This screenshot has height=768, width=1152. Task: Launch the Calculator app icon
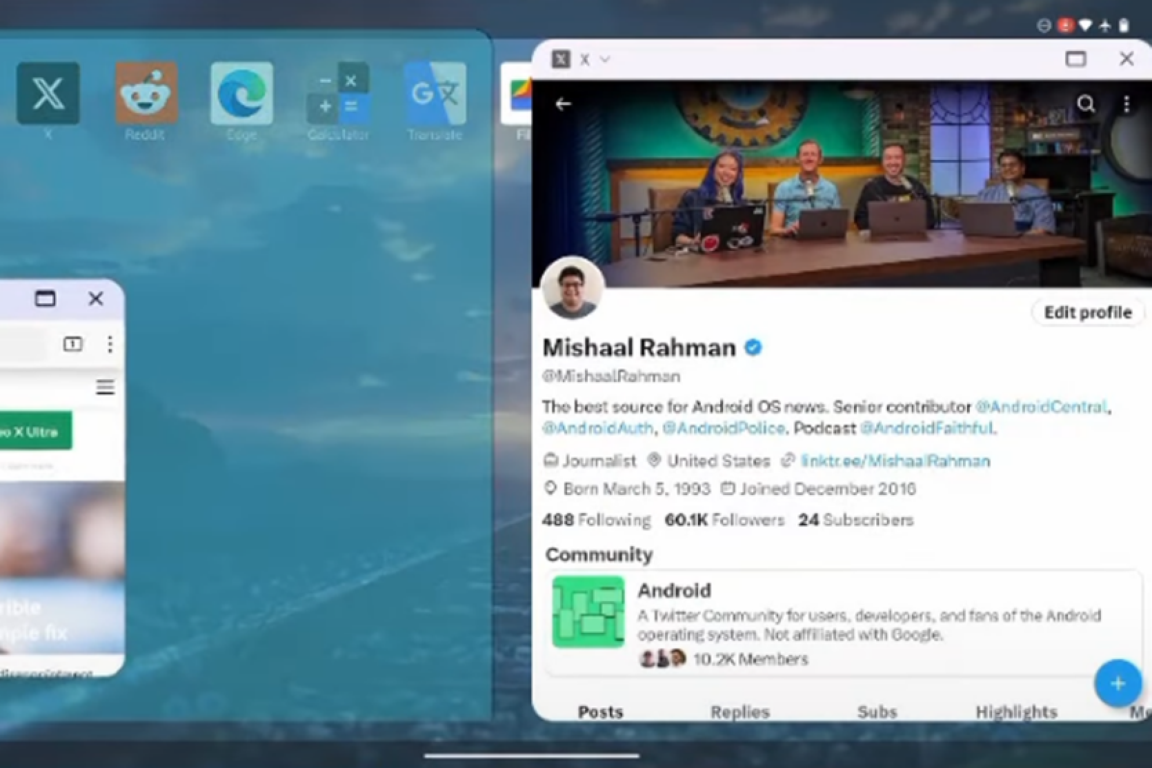tap(338, 93)
